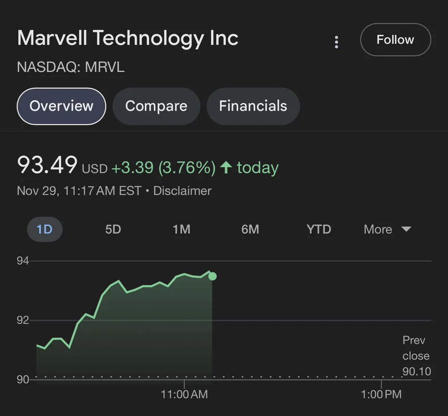This screenshot has height=416, width=448.
Task: Open the Disclaimer link
Action: point(182,191)
